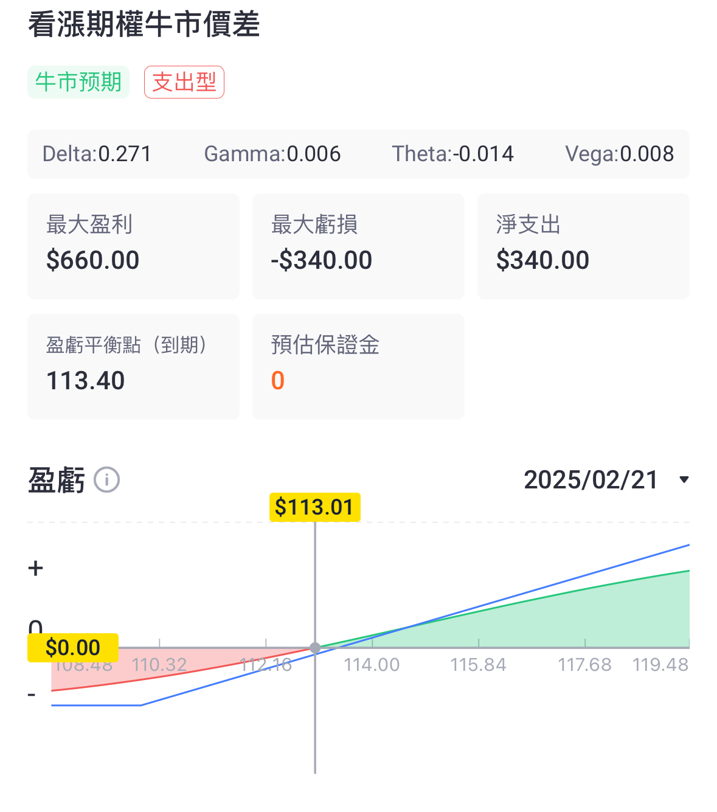Tap the 預估保證金 0 card
Screen dimensions: 717x812
(x=358, y=366)
